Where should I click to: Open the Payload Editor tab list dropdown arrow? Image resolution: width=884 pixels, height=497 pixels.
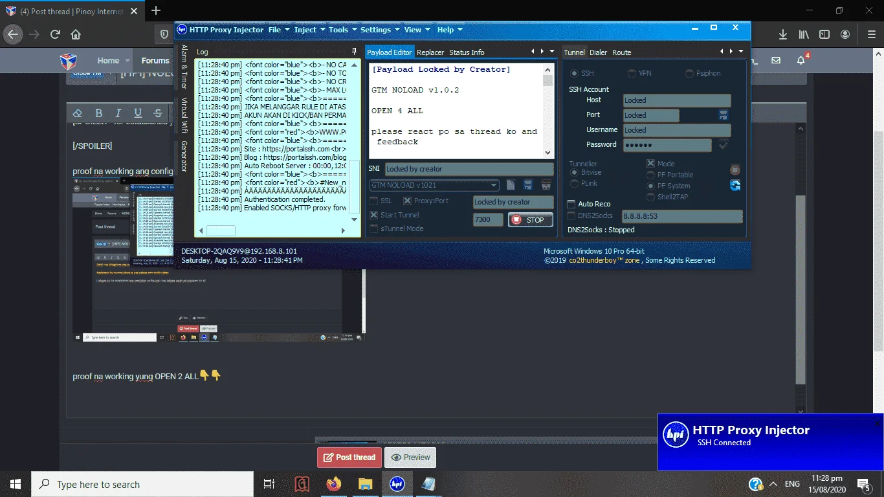point(552,52)
